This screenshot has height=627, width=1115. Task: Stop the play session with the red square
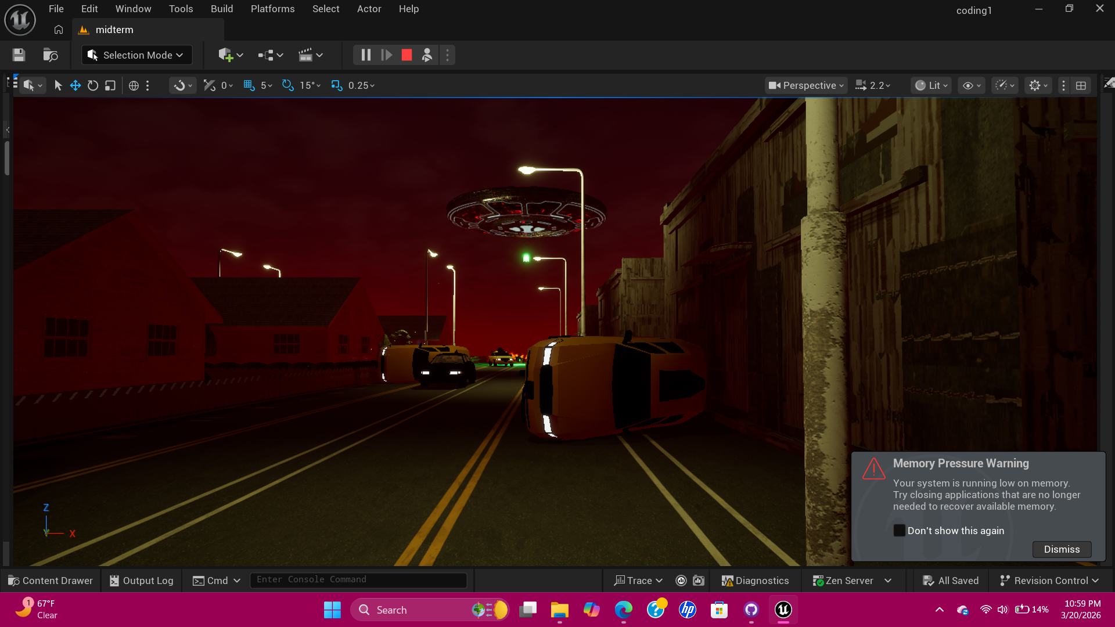pyautogui.click(x=407, y=55)
